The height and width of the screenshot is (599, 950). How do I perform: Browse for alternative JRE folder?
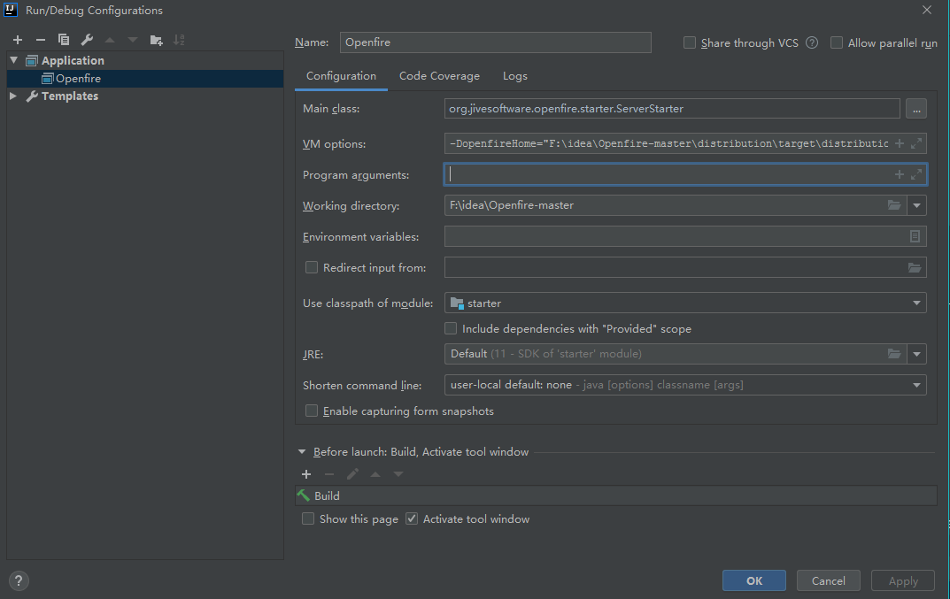pyautogui.click(x=894, y=354)
